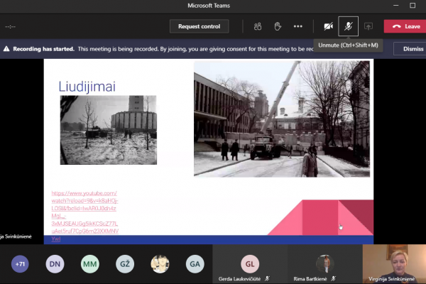The image size is (426, 284).
Task: Open the share content tray
Action: (368, 26)
